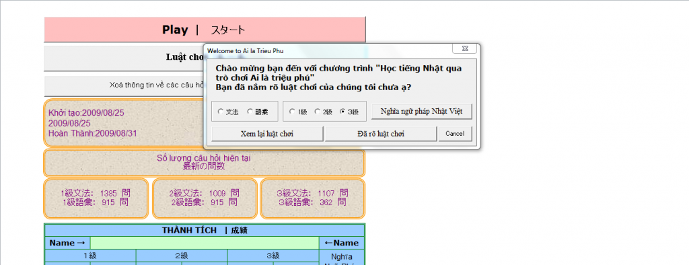This screenshot has width=689, height=265.
Task: Click the 3級語彙: 362 問 text
Action: [x=312, y=202]
